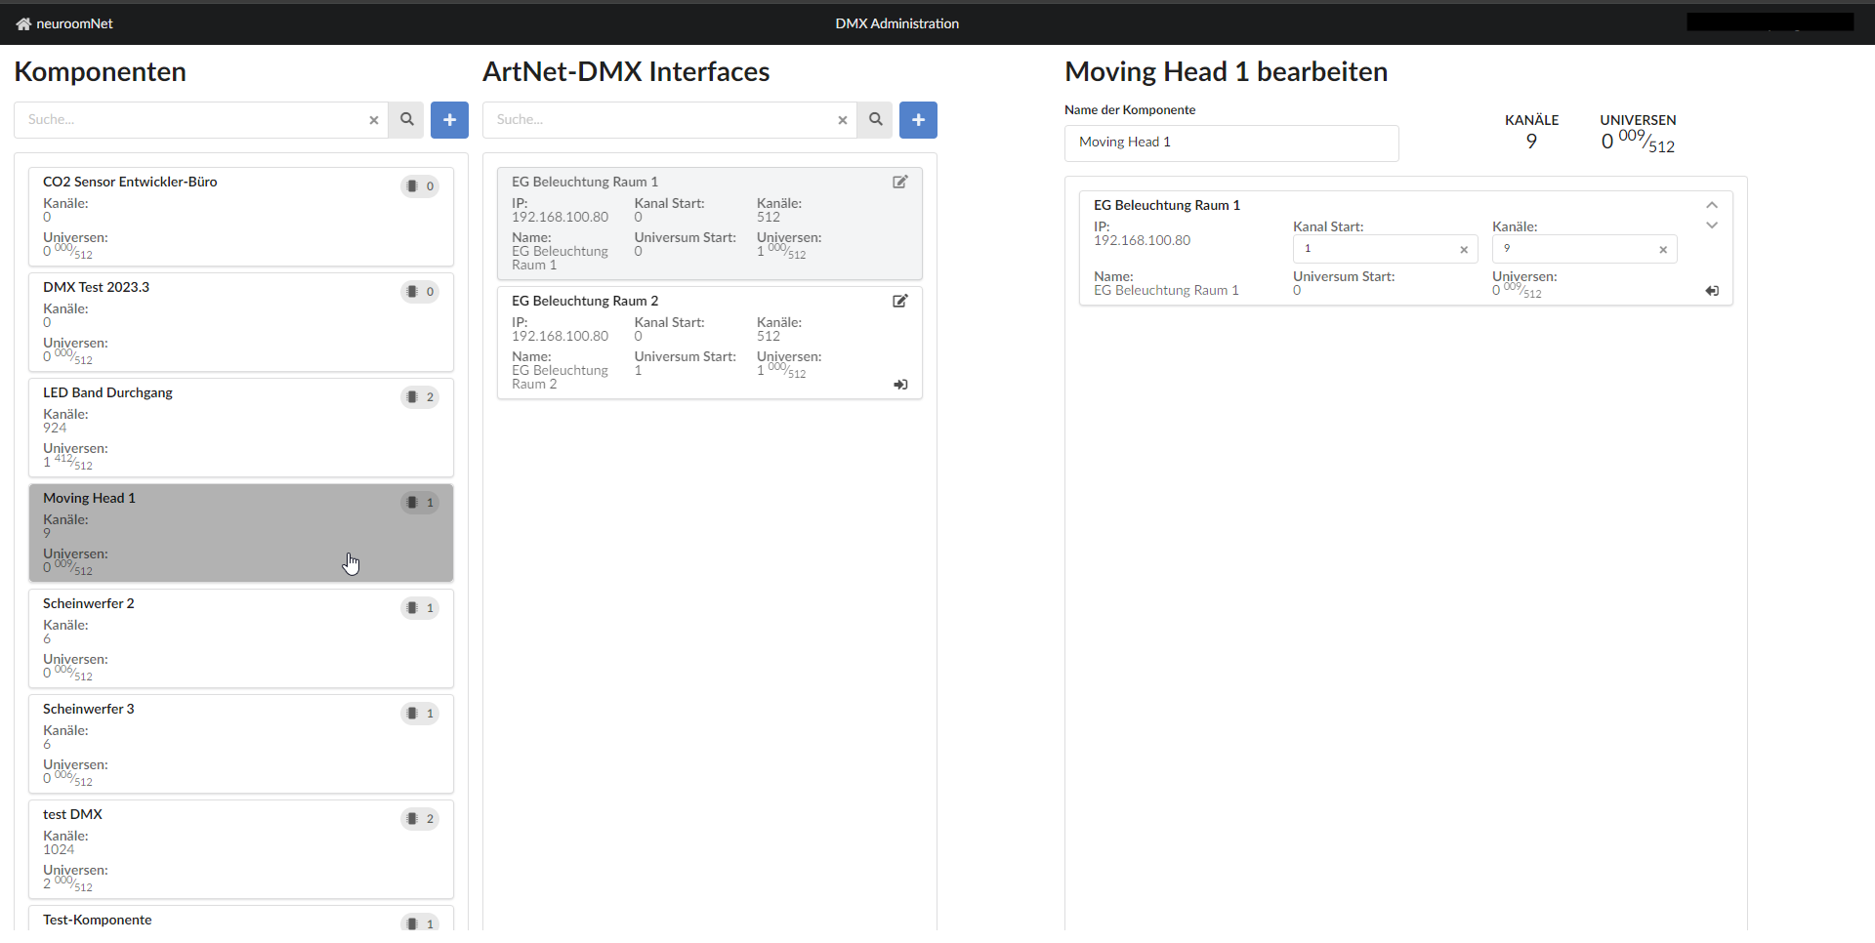Click the Name der Komponente input field
The image size is (1875, 943).
pos(1231,143)
